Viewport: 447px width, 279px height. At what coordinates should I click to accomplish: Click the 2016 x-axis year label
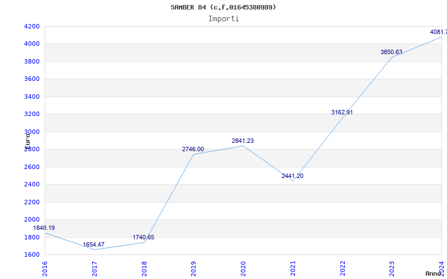pos(45,268)
